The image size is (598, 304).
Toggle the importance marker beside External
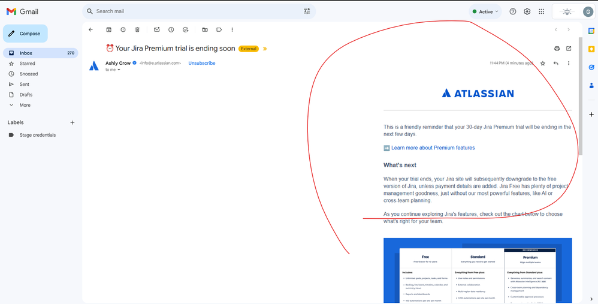tap(265, 49)
